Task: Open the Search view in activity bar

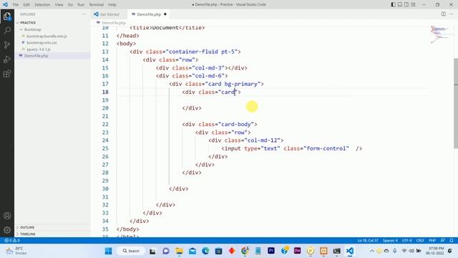Action: point(7,30)
